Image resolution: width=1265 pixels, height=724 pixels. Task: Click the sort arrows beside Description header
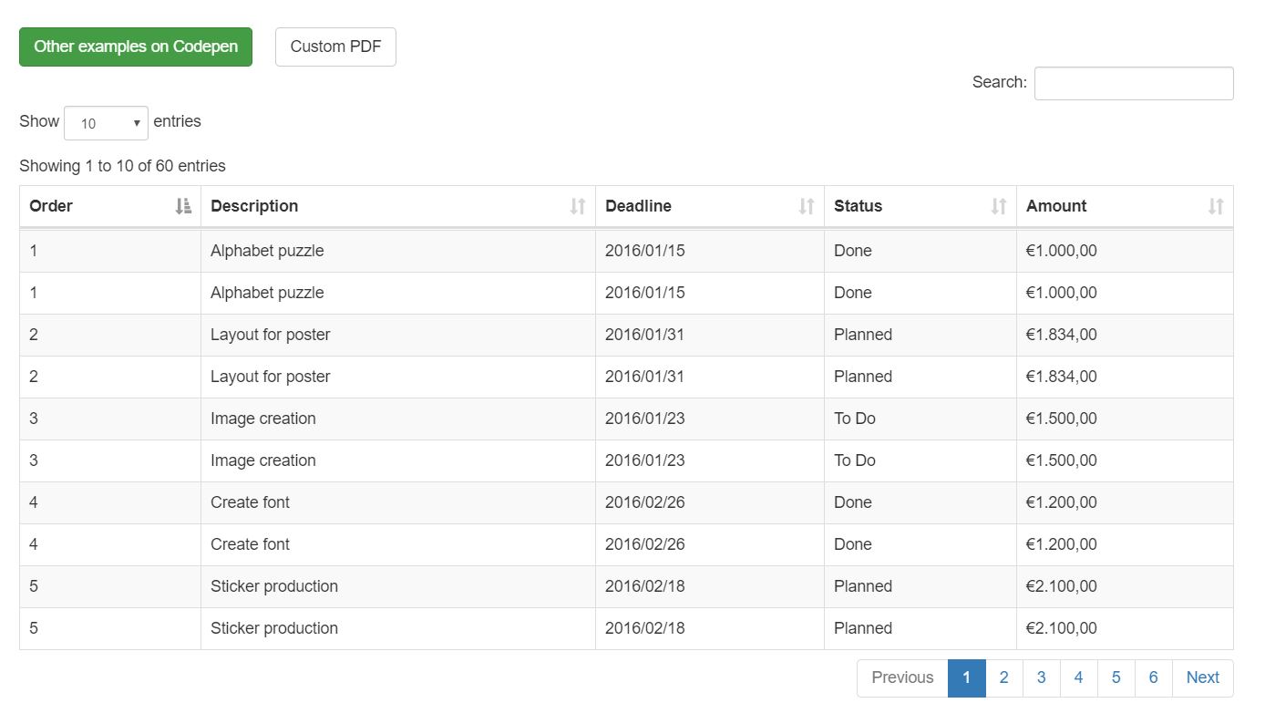coord(577,206)
